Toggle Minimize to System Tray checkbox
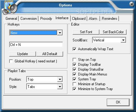The height and width of the screenshot is (112, 136). [74, 89]
